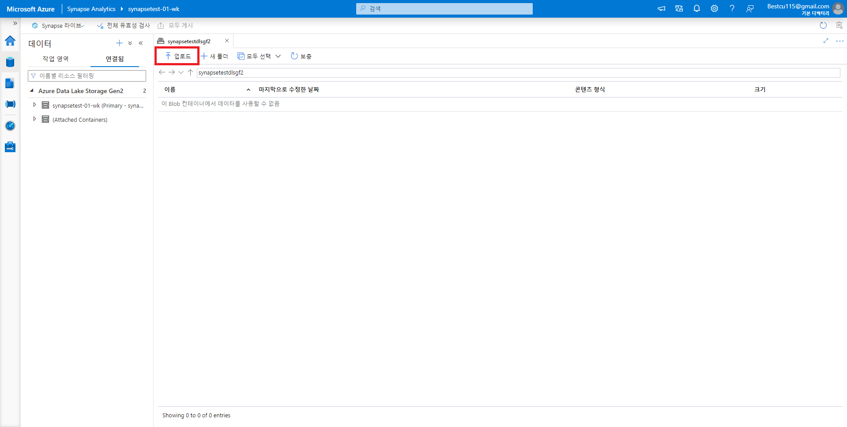This screenshot has width=847, height=427.
Task: Open recent paths down chevron
Action: point(181,72)
